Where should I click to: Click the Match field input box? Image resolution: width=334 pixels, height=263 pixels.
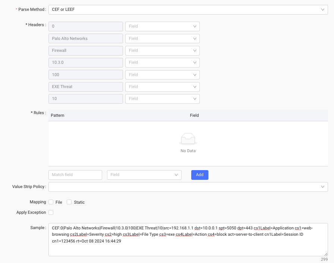(75, 175)
